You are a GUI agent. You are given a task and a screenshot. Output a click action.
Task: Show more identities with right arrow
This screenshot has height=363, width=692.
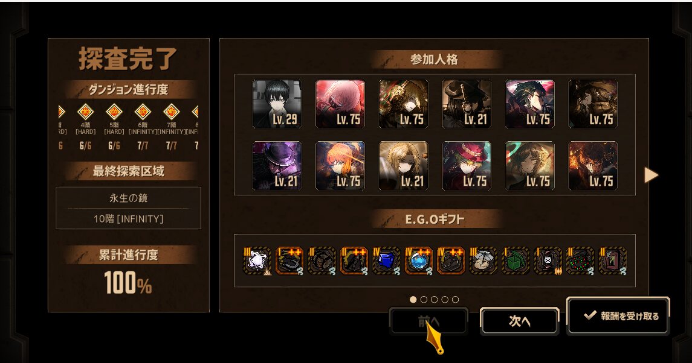click(x=651, y=175)
